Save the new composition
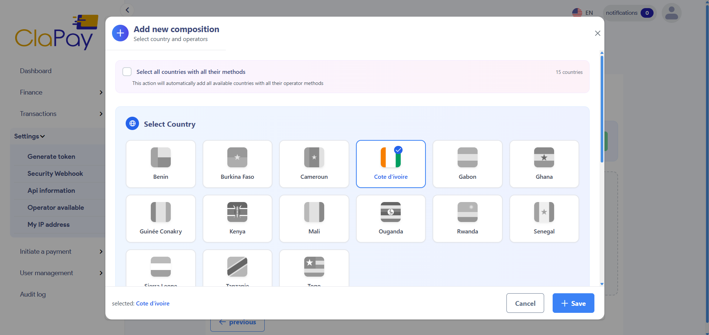This screenshot has width=709, height=335. pos(573,303)
